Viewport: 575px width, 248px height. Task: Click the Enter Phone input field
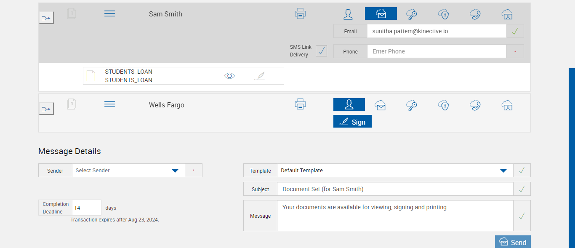(x=436, y=51)
